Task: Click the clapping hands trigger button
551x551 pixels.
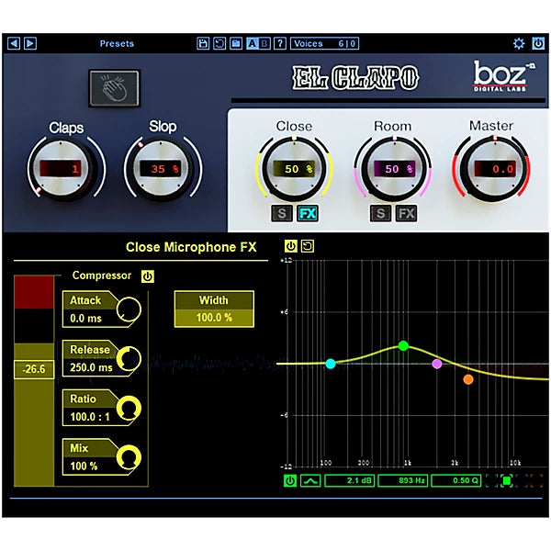Action: [114, 87]
